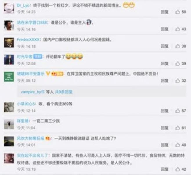This screenshot has height=175, width=191.
Task: Open Dr_Lyo's user profile link
Action: (x=23, y=5)
